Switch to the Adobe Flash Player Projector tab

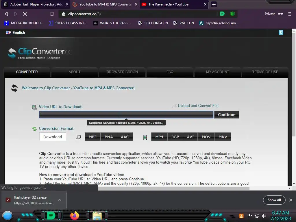(x=35, y=4)
